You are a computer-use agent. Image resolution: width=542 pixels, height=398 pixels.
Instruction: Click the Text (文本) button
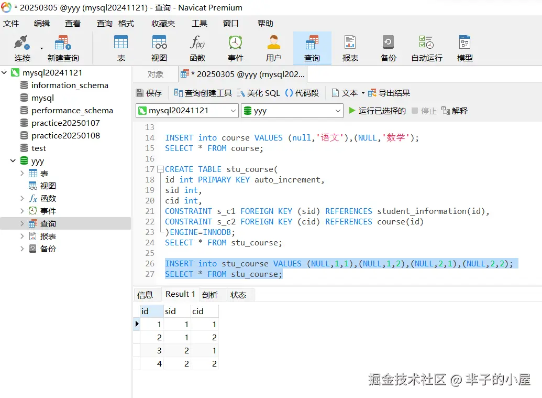(x=345, y=93)
